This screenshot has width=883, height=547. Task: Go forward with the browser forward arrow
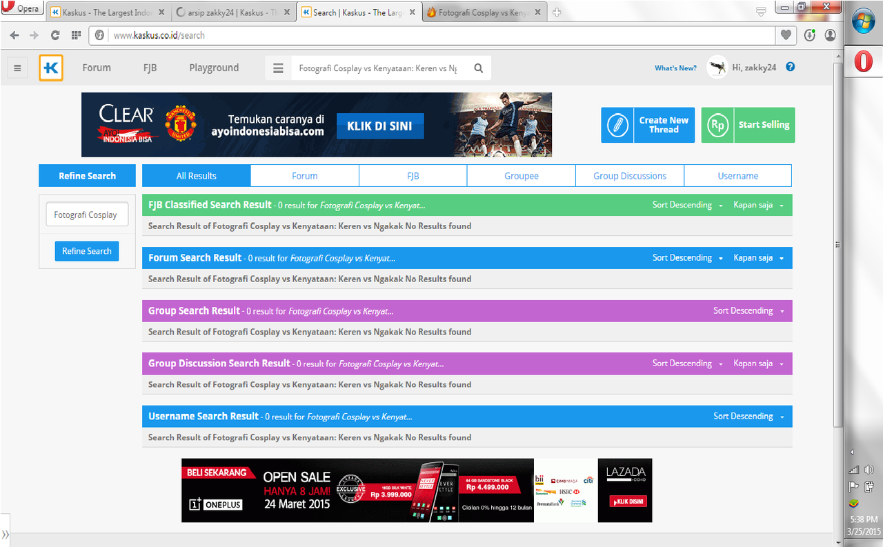tap(34, 35)
